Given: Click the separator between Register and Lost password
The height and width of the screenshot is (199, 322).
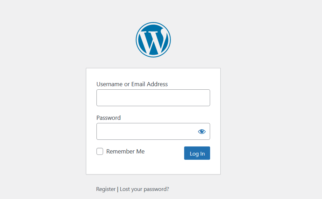Looking at the screenshot, I should tap(118, 189).
